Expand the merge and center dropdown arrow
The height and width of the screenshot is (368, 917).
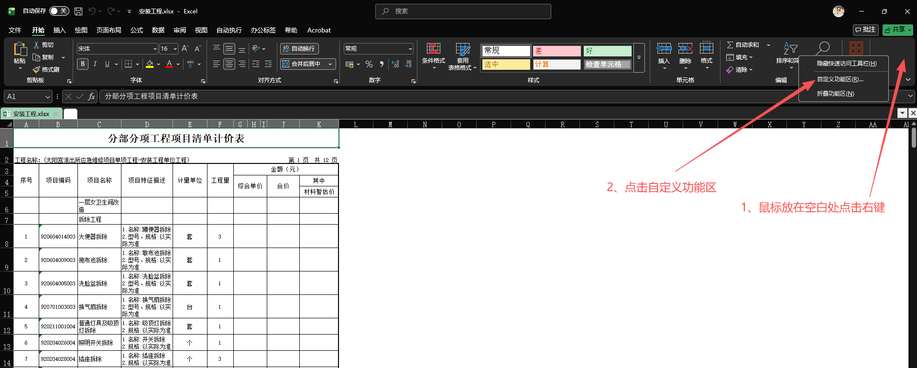[330, 64]
